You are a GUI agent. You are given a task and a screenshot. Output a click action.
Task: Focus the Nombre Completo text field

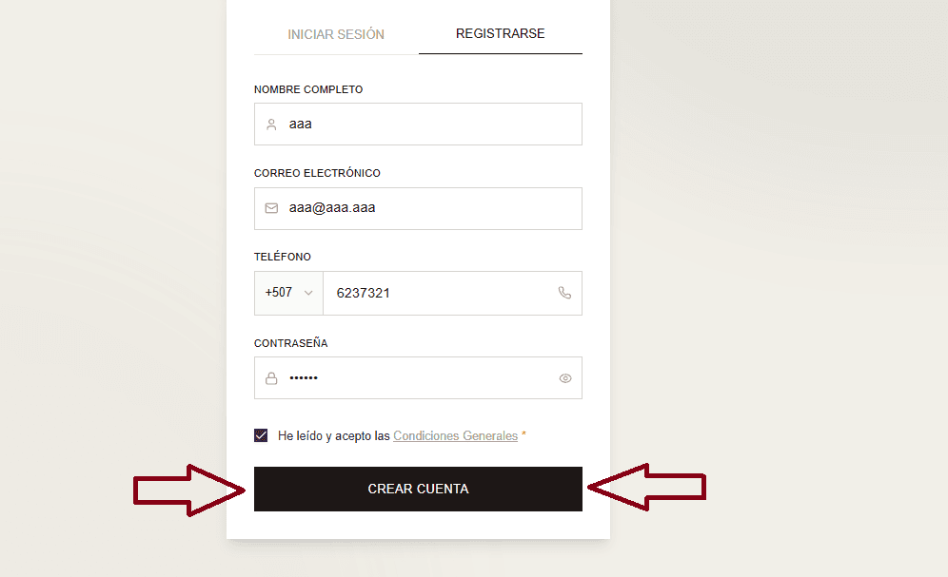point(428,125)
